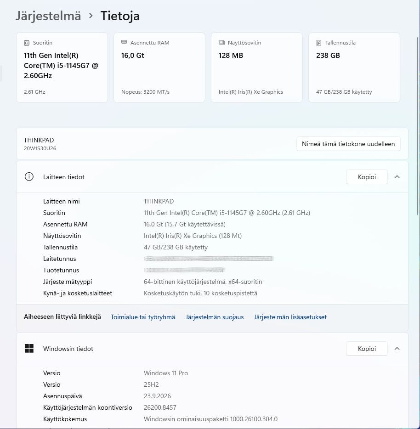Open the Tallennustila card showing 238 GB
The height and width of the screenshot is (429, 420).
pos(354,68)
